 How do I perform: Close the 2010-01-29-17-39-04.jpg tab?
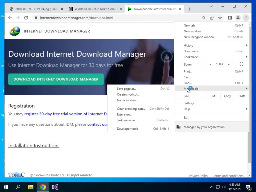62,9
